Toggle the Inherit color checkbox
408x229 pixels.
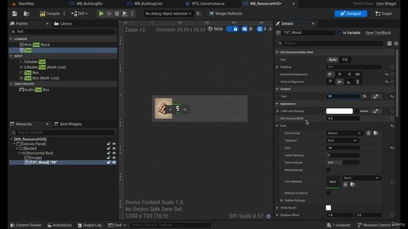tap(357, 111)
